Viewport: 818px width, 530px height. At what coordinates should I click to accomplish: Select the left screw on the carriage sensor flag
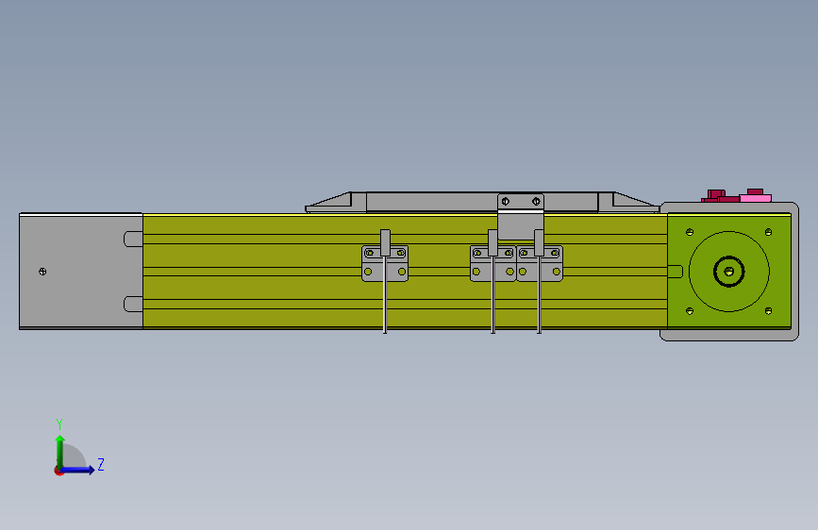[505, 202]
